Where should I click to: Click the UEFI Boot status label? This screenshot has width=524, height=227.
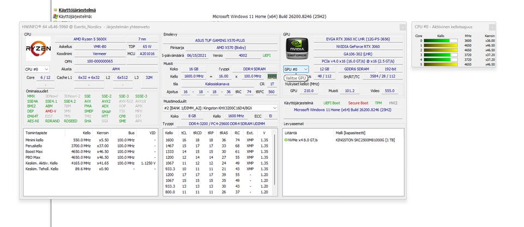(332, 103)
